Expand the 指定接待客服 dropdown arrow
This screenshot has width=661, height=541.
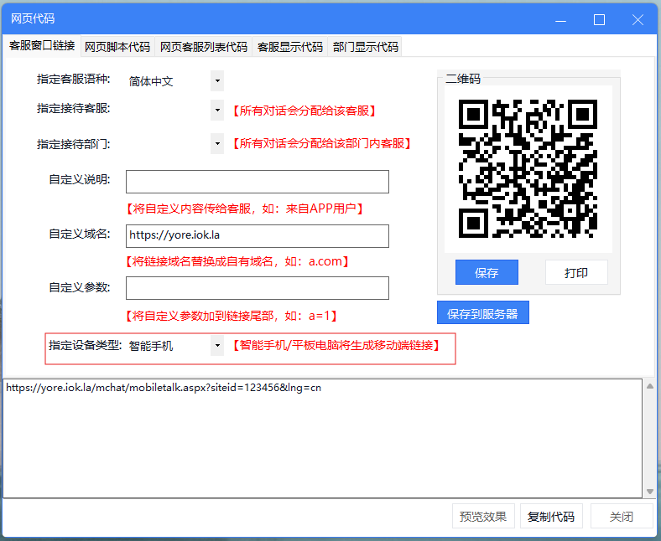tap(217, 111)
